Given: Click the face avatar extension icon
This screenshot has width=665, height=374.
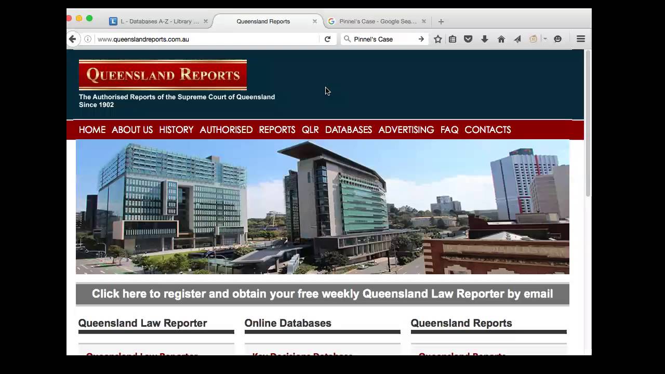Looking at the screenshot, I should [x=534, y=39].
